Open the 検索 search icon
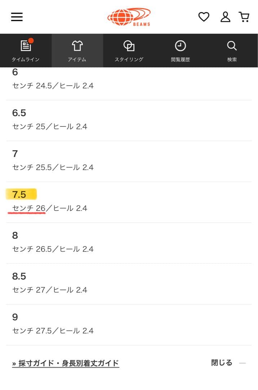 [x=232, y=51]
